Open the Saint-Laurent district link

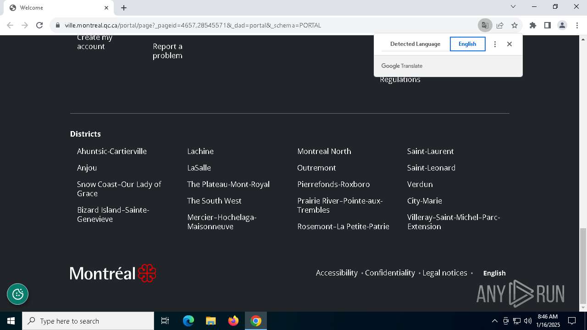click(x=430, y=151)
